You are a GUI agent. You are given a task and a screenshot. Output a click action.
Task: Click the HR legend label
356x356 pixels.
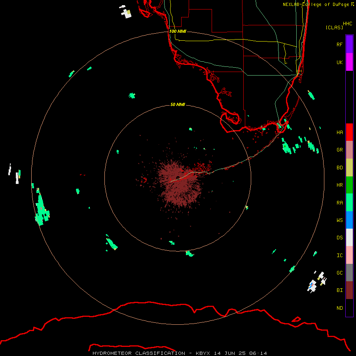pos(339,185)
